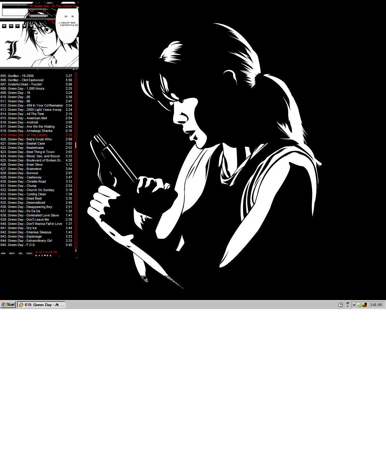Select track 605 Gorillaz - 19-2000

[x=36, y=76]
